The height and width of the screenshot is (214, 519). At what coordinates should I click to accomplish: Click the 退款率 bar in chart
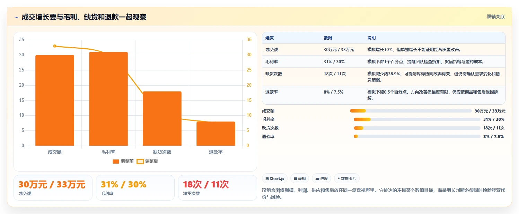[216, 134]
